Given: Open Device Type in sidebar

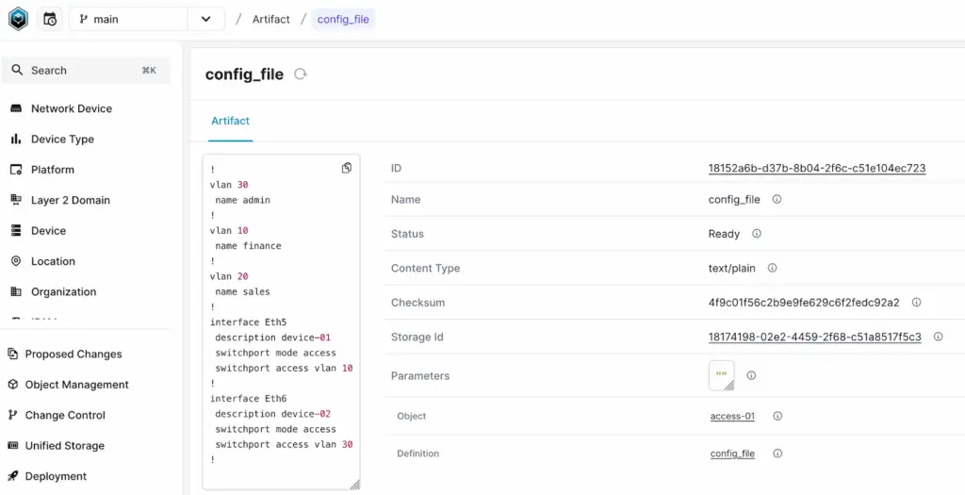Looking at the screenshot, I should (62, 140).
